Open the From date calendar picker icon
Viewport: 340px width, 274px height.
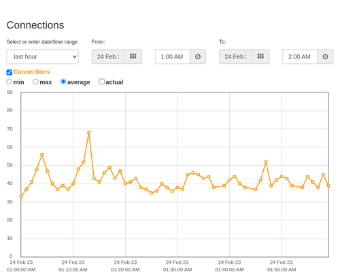point(133,56)
